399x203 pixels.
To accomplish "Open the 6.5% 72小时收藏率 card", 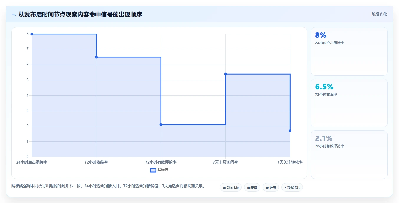I will pos(349,103).
